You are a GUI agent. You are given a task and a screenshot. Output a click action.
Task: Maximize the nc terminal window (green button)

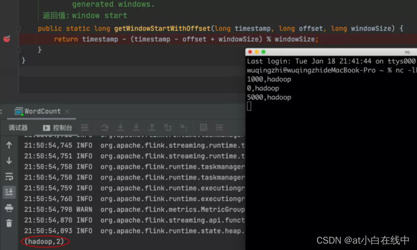(263, 52)
